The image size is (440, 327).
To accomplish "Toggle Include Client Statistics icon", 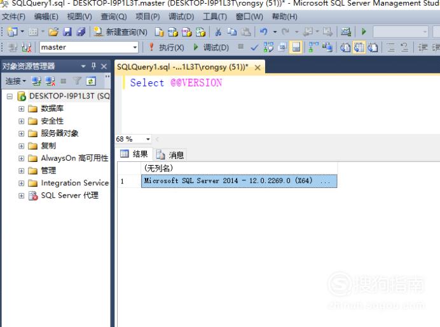I will 327,48.
